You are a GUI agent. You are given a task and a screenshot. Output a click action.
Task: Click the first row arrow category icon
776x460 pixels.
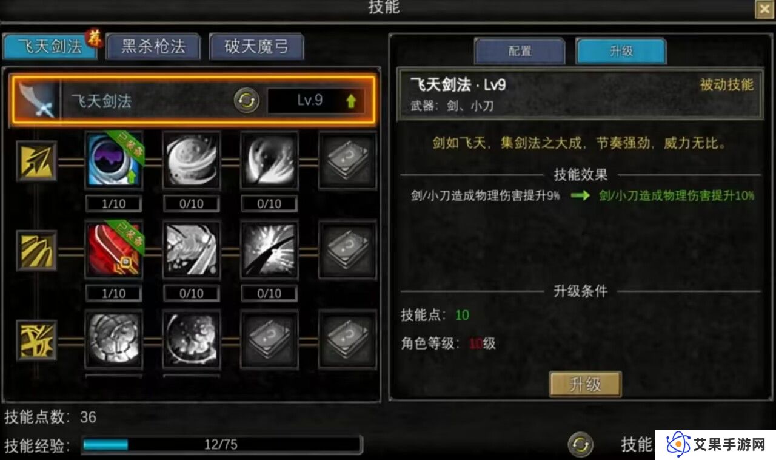pos(36,161)
